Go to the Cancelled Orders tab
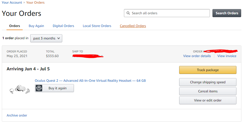Image resolution: width=244 pixels, height=123 pixels. pos(133,26)
